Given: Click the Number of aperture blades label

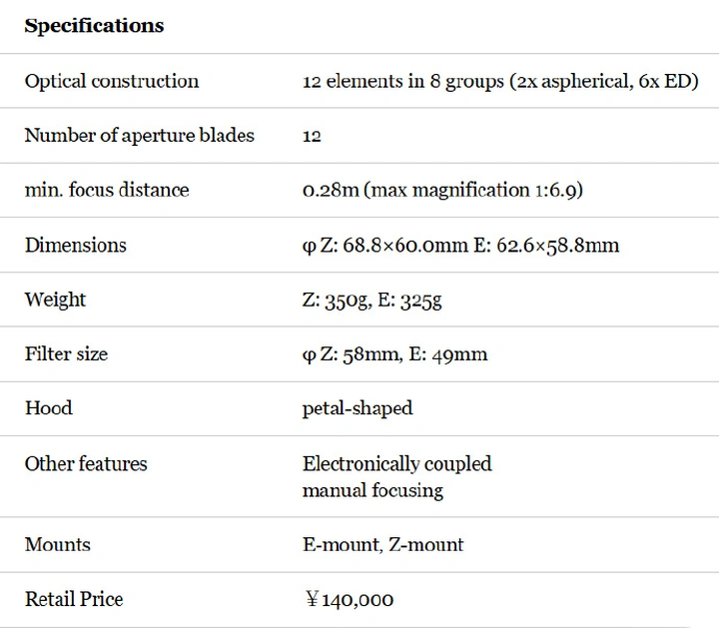Looking at the screenshot, I should coord(139,135).
